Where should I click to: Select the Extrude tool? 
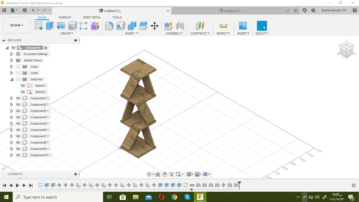pos(50,26)
